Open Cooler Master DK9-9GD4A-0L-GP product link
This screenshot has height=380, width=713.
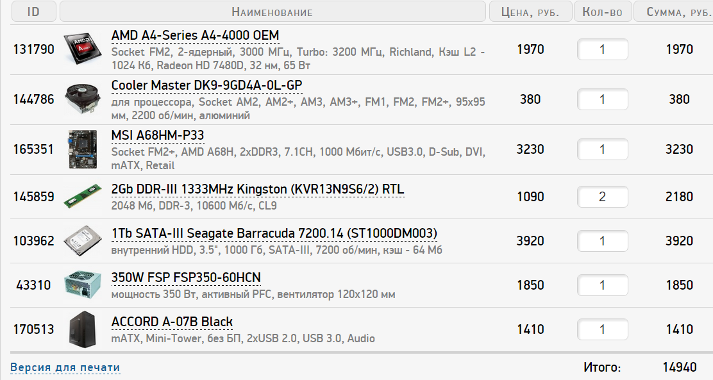click(206, 85)
